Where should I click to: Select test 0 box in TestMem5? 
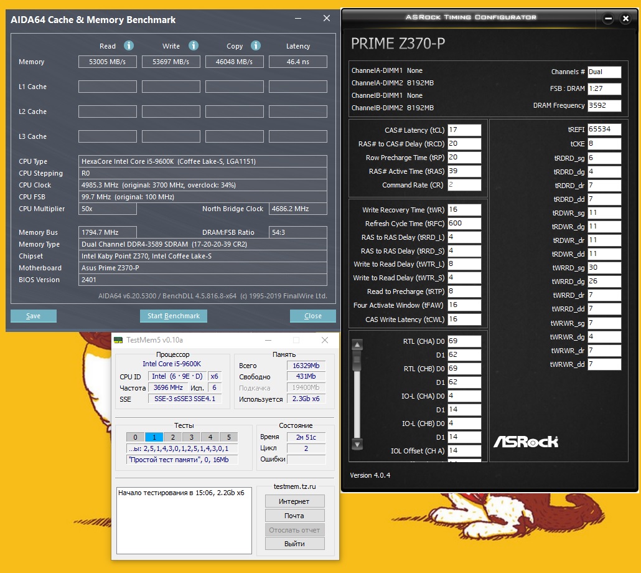[135, 437]
